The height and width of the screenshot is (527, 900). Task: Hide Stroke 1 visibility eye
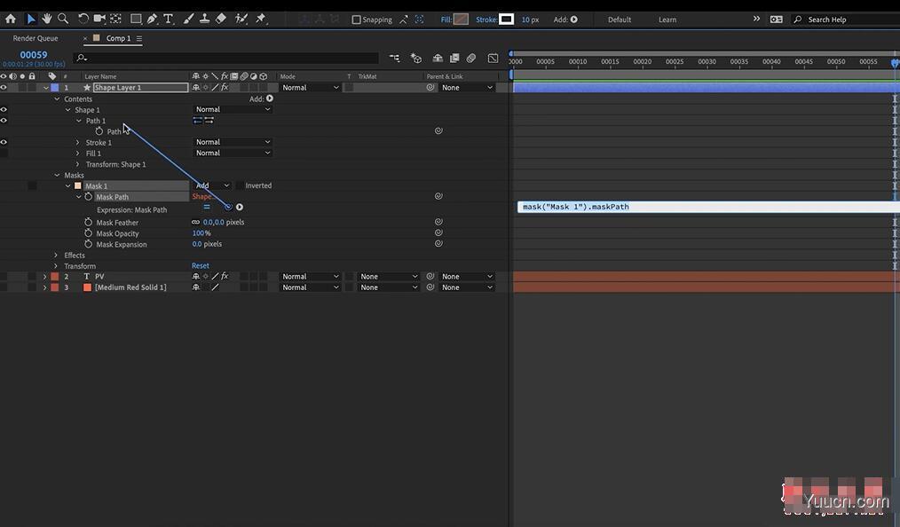(x=4, y=142)
